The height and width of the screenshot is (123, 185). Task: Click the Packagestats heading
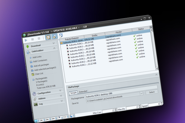click(41, 78)
